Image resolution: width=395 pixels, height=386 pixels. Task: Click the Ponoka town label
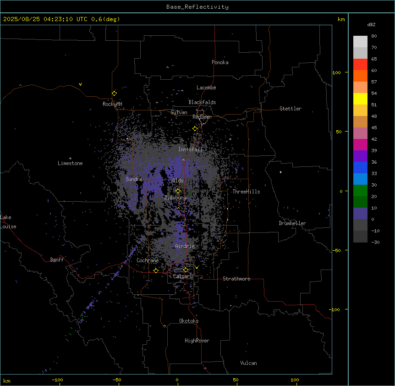(220, 62)
